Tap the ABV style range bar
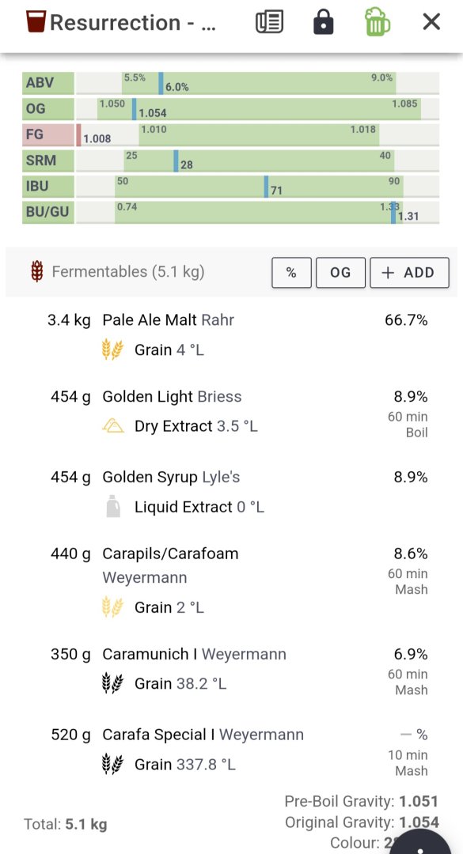463x854 pixels. (x=258, y=83)
